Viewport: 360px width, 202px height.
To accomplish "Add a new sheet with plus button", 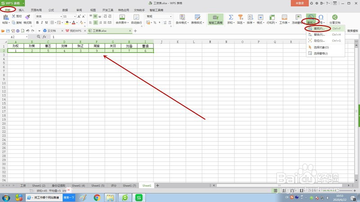I will pyautogui.click(x=157, y=185).
